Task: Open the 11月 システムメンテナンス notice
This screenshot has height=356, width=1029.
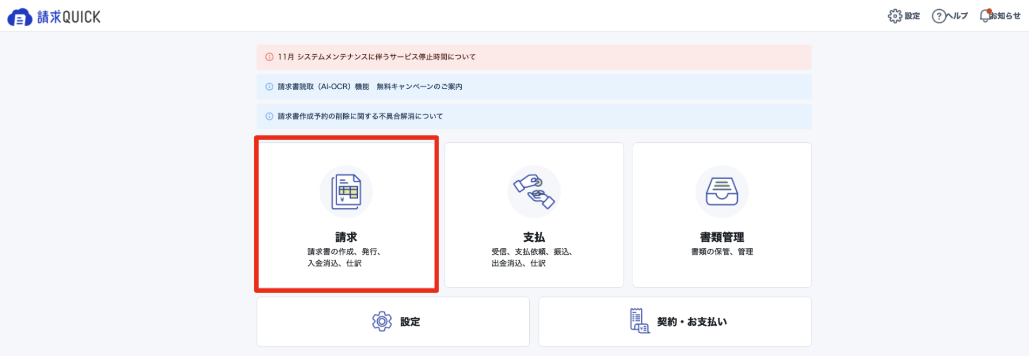Action: coord(534,57)
